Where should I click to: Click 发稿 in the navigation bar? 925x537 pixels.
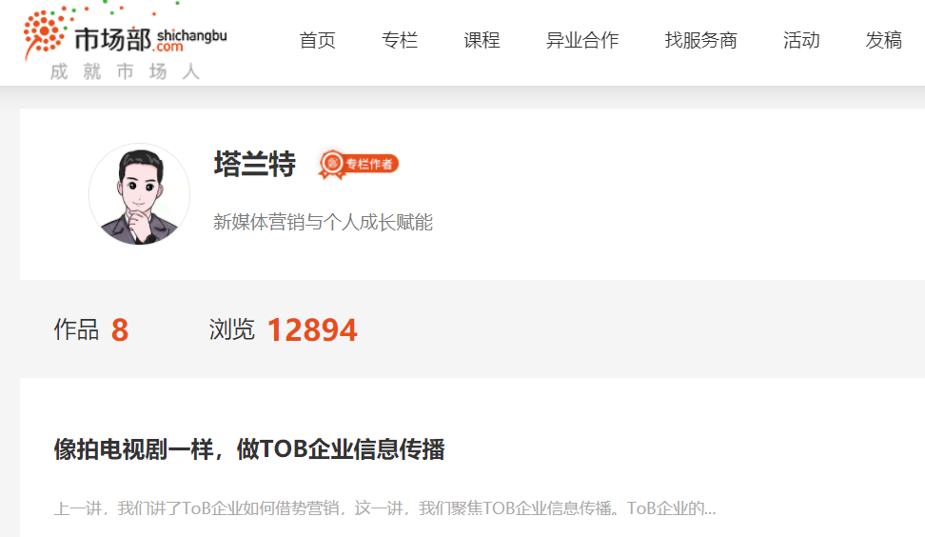(883, 40)
